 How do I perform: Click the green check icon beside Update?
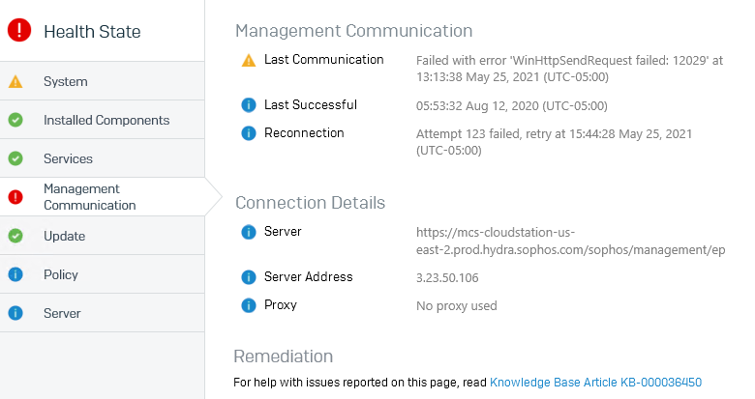15,236
